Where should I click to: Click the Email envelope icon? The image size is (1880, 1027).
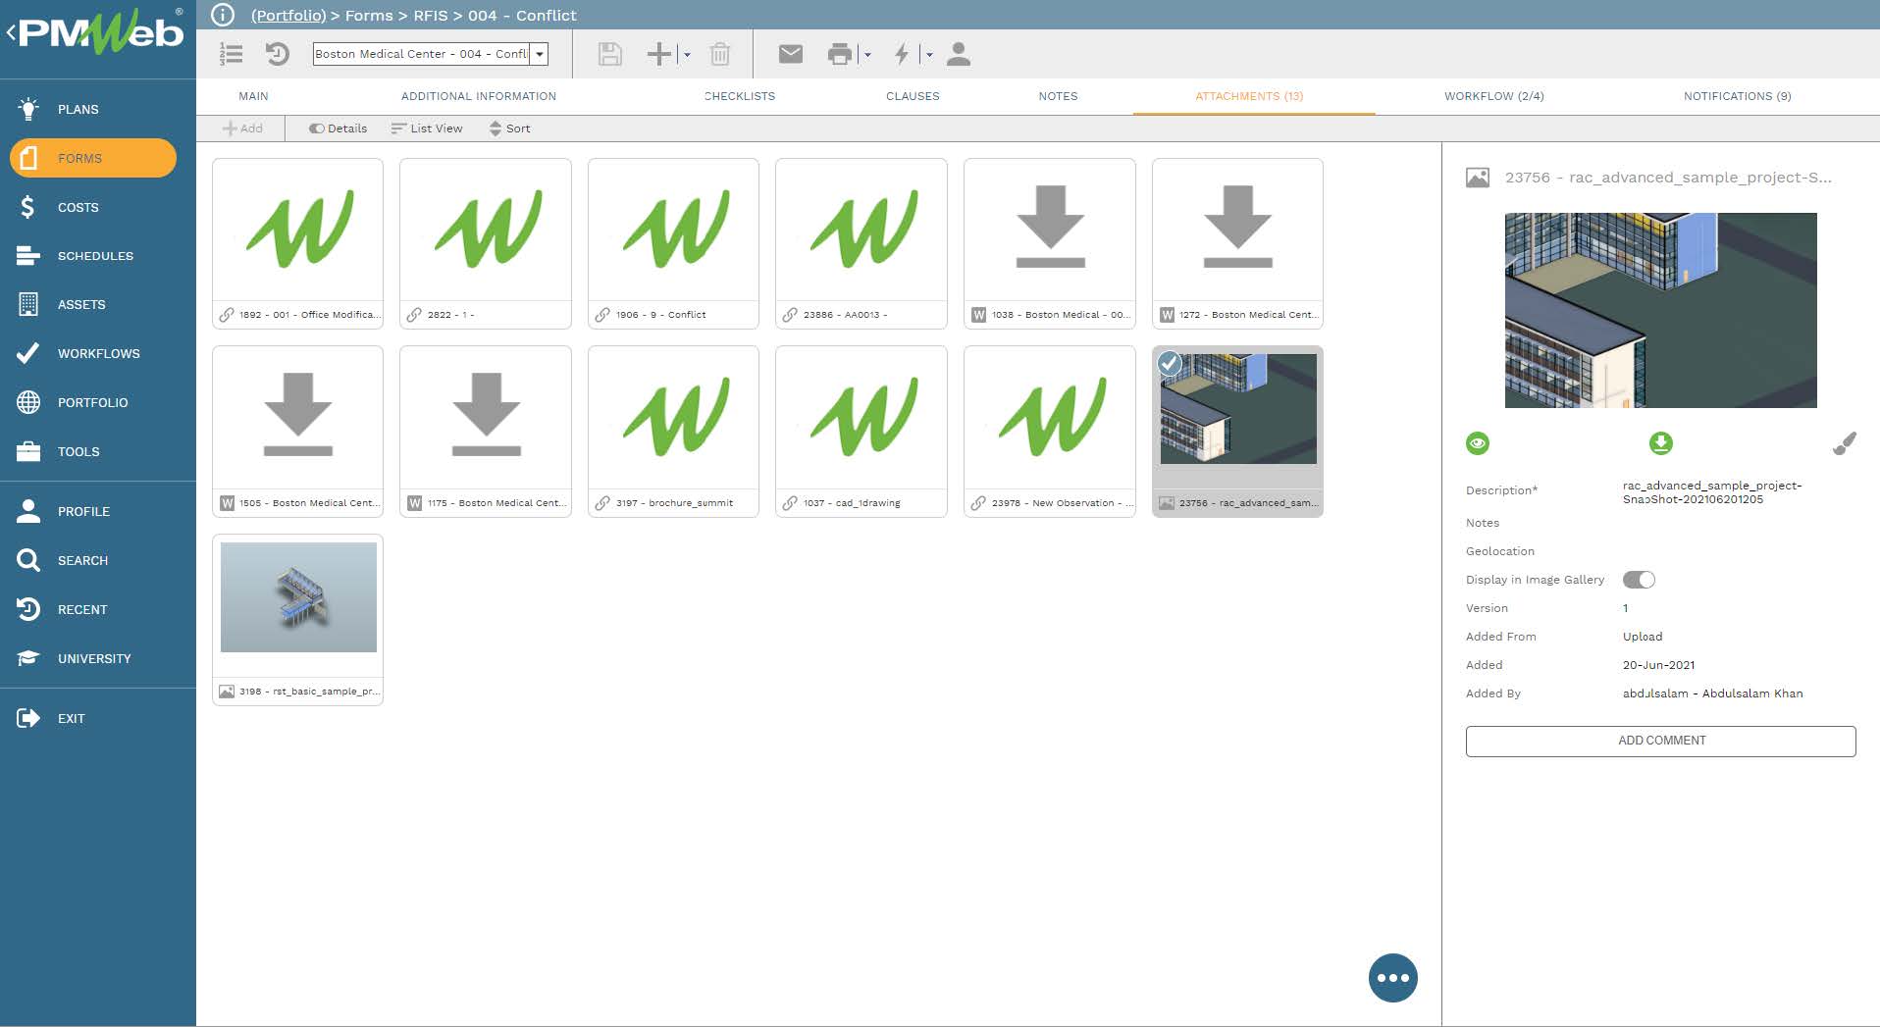click(791, 54)
